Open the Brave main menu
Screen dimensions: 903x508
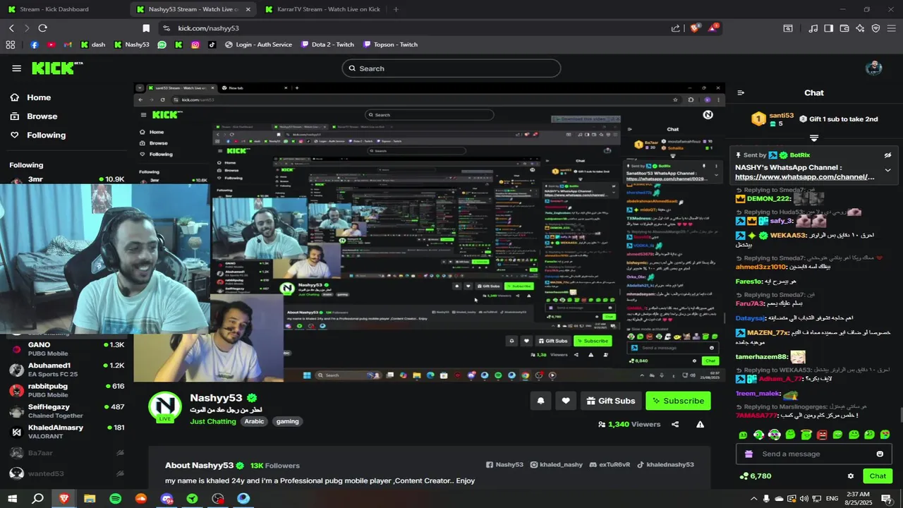[891, 28]
